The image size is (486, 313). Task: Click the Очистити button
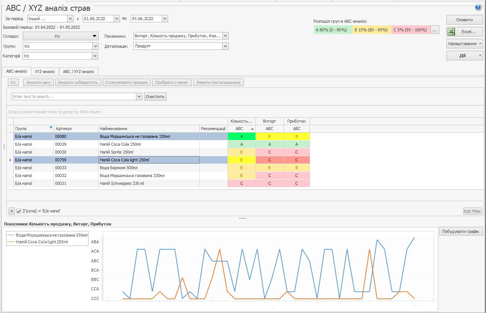coord(155,97)
